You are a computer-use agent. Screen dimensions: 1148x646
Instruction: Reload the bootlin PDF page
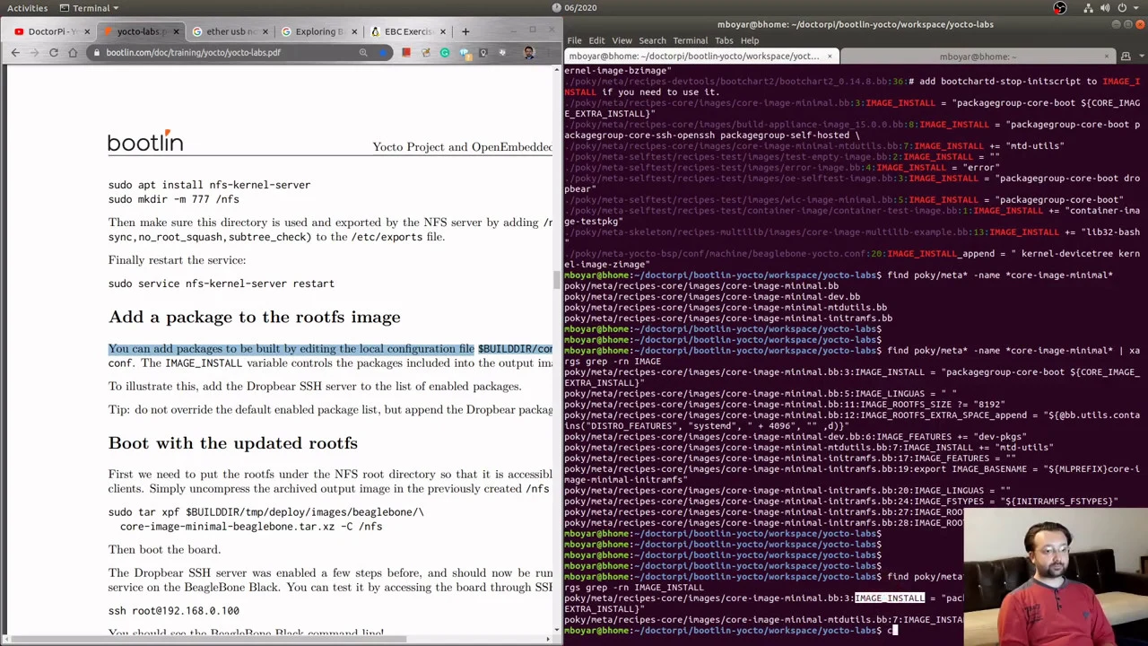pyautogui.click(x=54, y=53)
